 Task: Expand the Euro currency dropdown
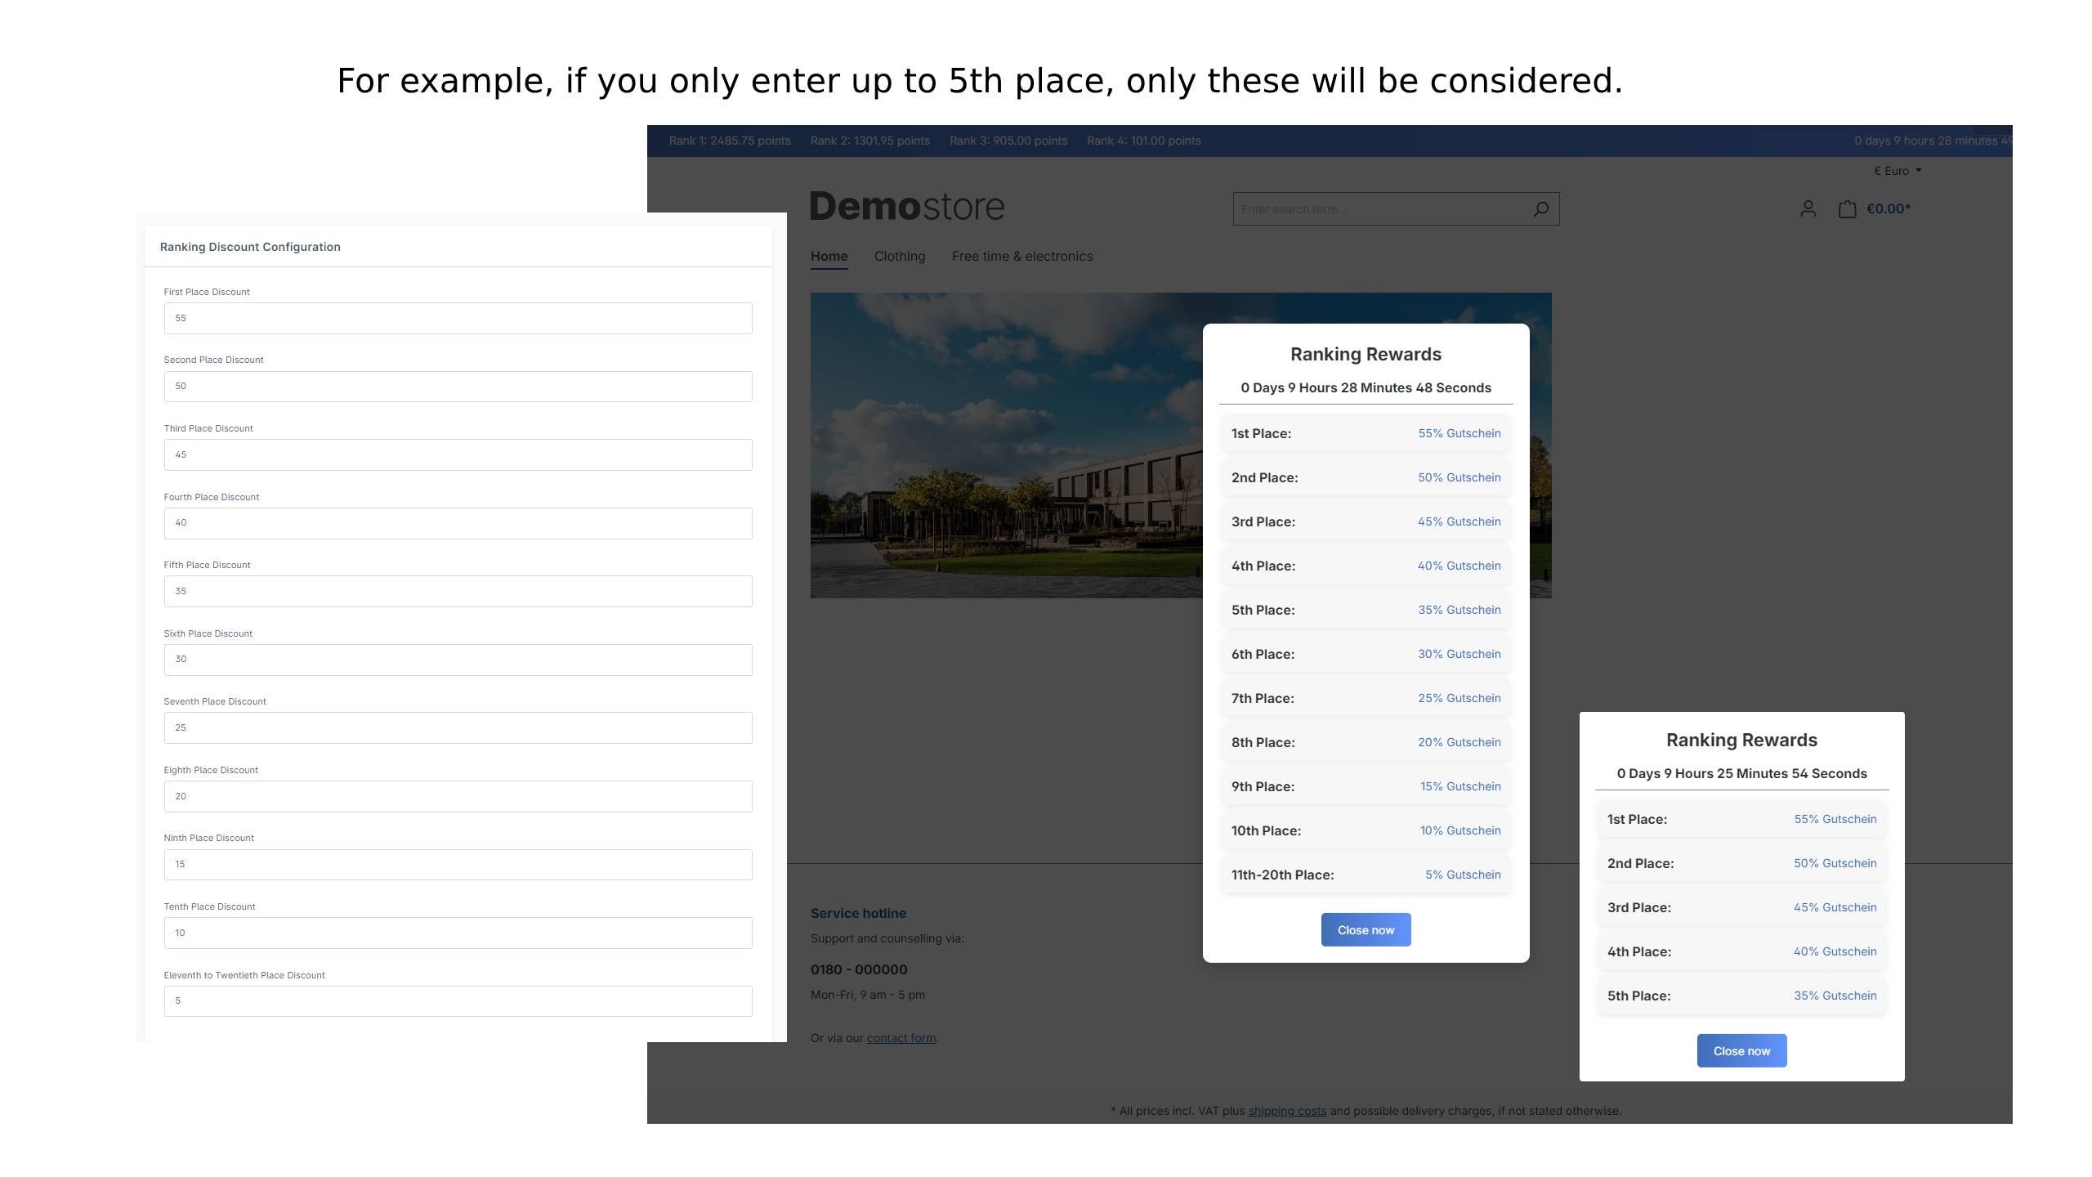(1898, 171)
